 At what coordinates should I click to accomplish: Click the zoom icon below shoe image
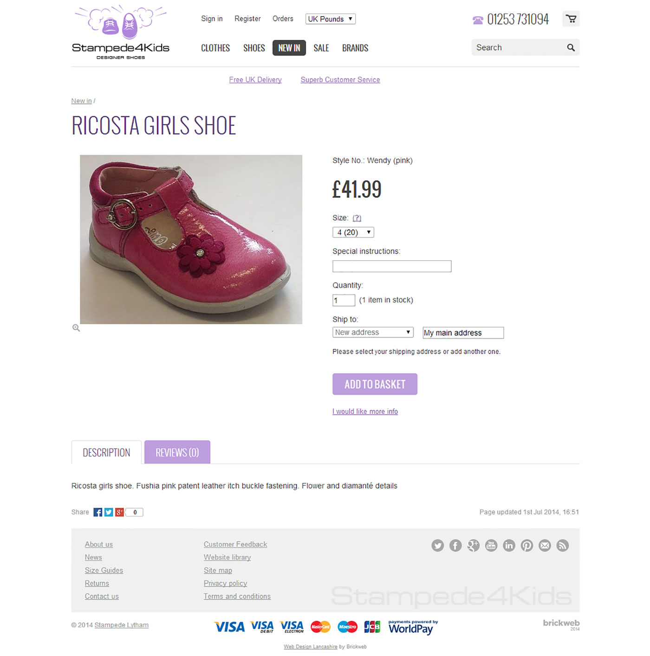coord(76,328)
